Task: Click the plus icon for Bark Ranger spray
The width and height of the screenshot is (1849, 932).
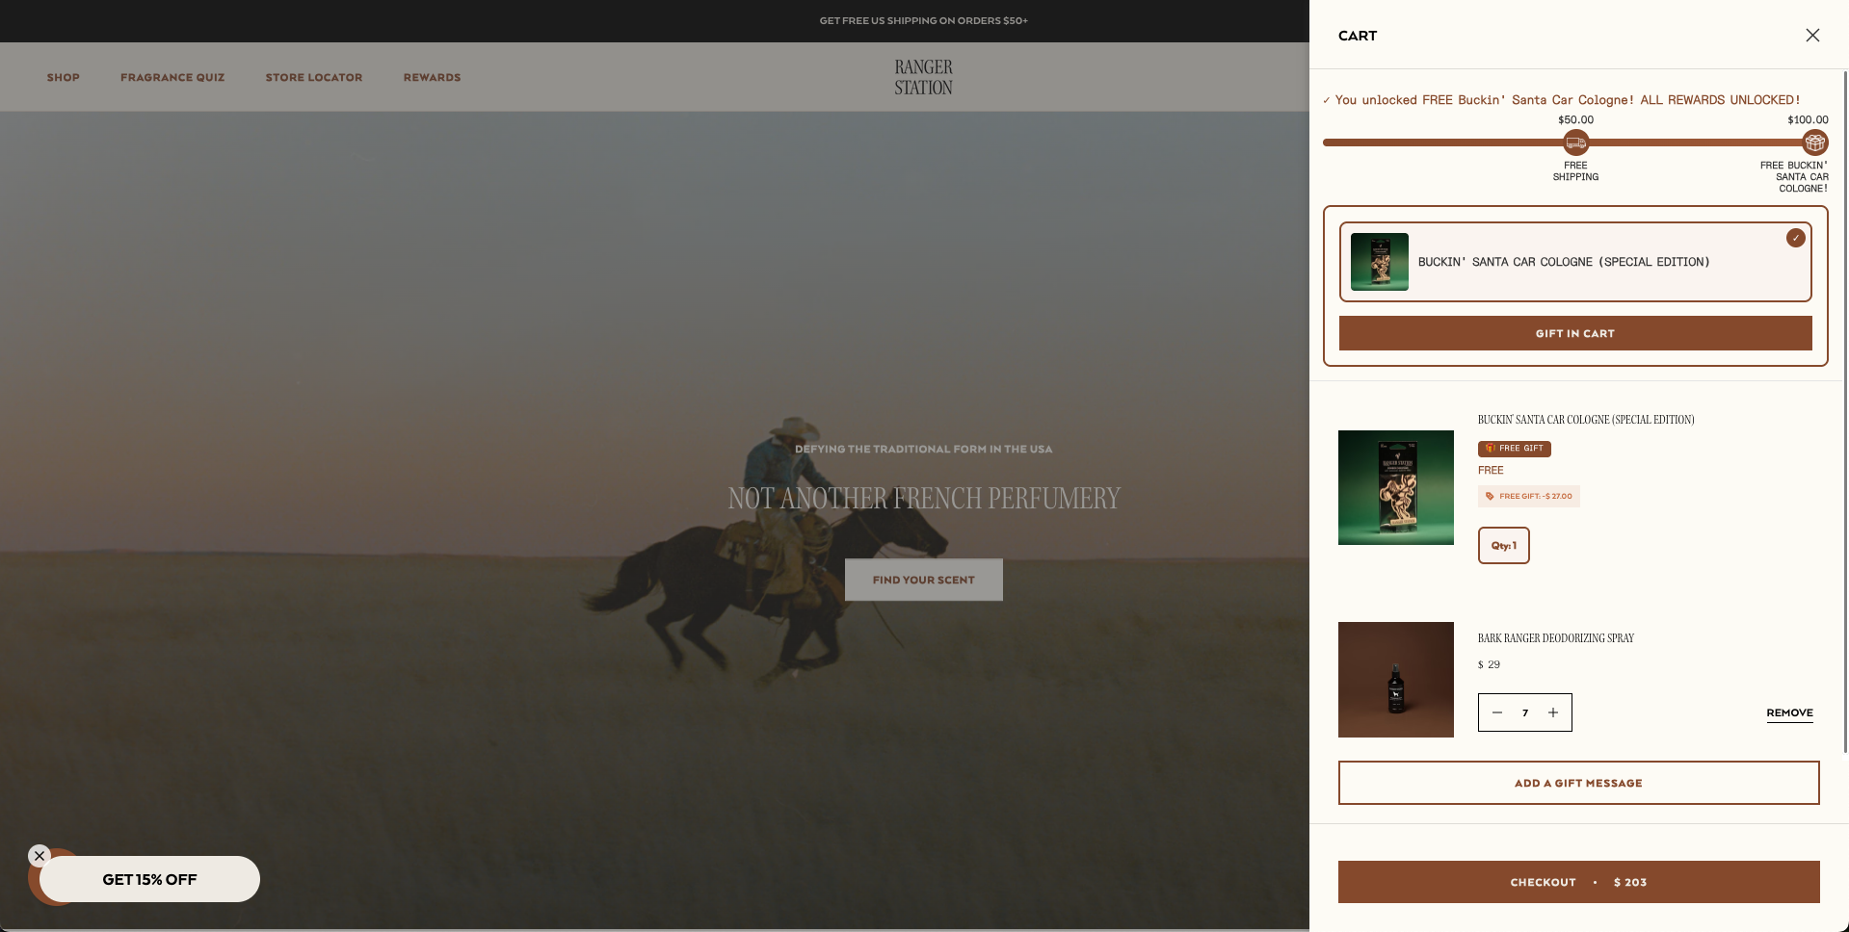Action: pyautogui.click(x=1552, y=712)
